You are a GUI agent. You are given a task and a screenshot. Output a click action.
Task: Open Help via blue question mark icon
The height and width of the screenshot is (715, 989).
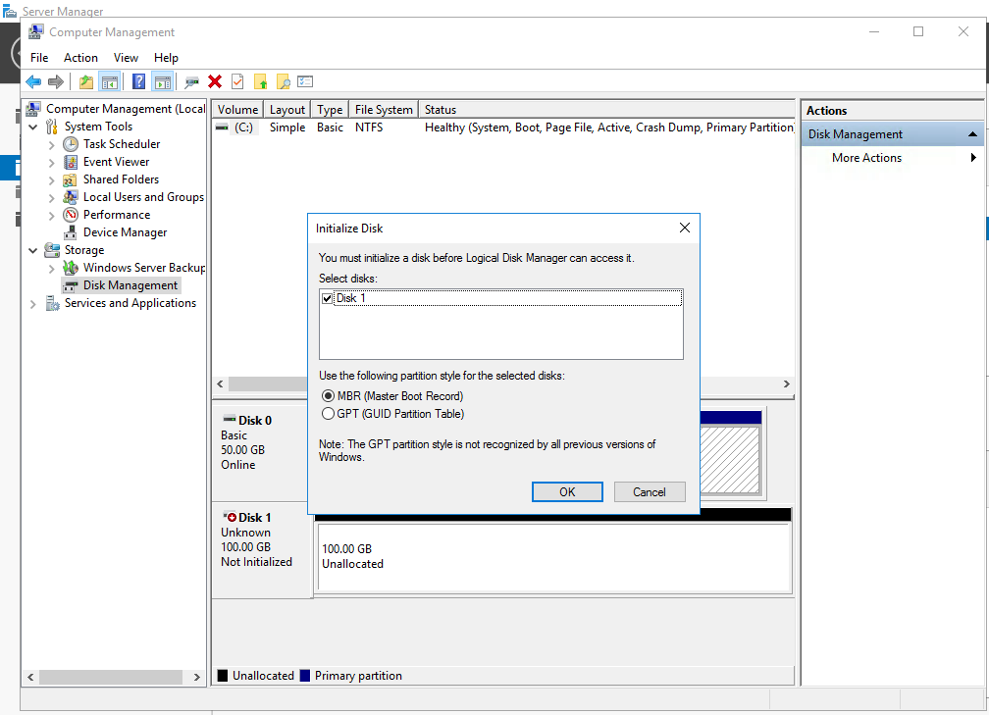click(138, 81)
